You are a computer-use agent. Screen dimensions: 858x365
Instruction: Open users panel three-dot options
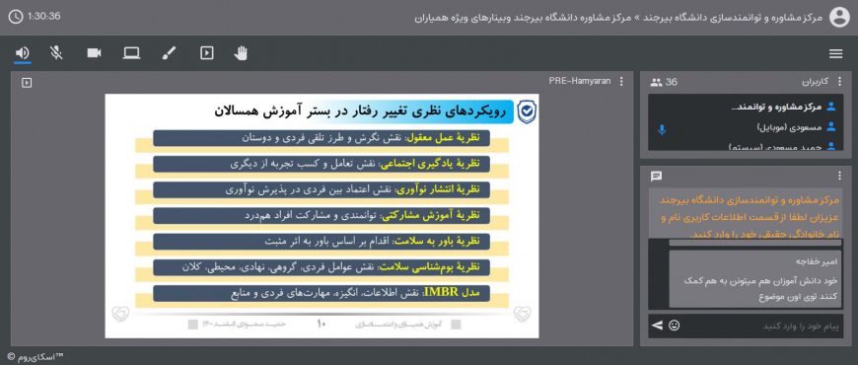point(840,82)
